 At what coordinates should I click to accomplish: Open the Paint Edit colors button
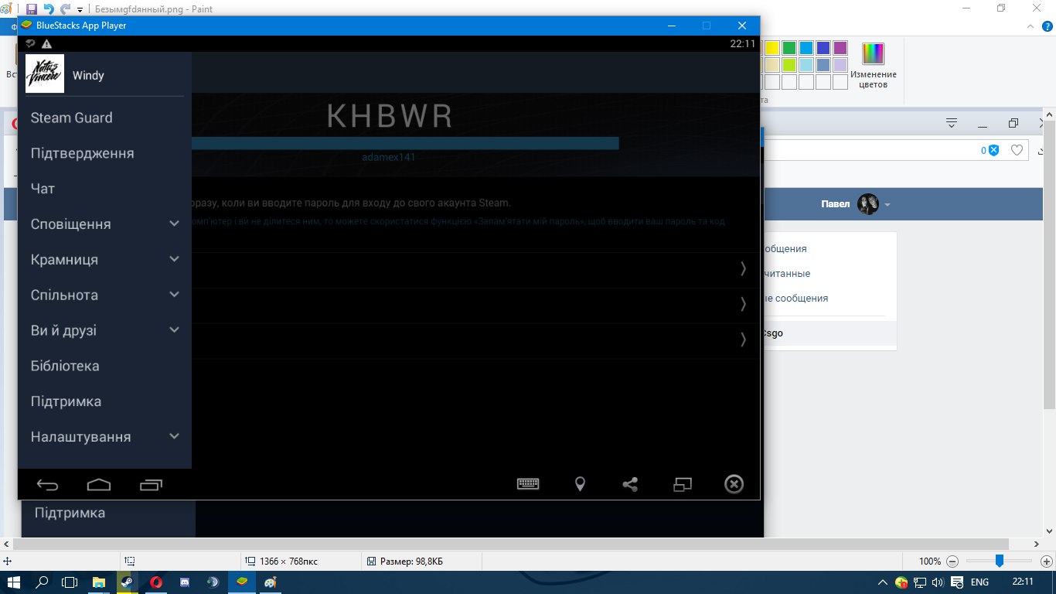pos(873,66)
